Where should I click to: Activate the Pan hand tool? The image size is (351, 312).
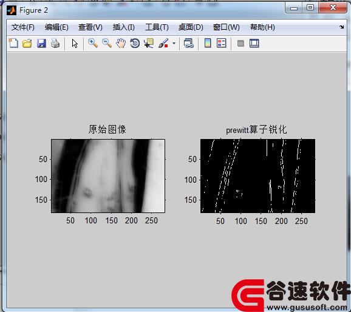tap(121, 43)
